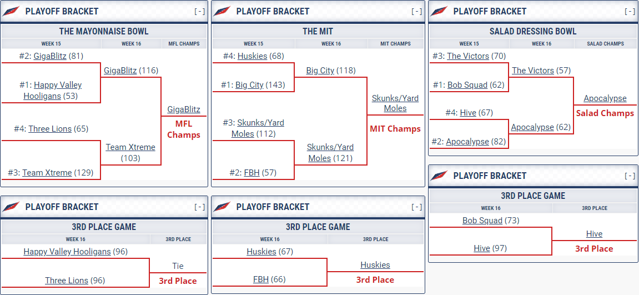Click the logo icon in The MIT panel header
The image size is (639, 295).
(x=223, y=11)
